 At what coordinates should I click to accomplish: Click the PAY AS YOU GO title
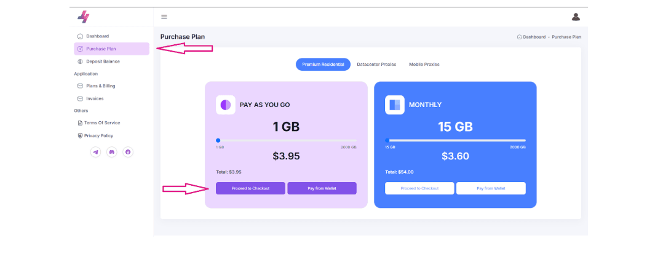click(265, 105)
